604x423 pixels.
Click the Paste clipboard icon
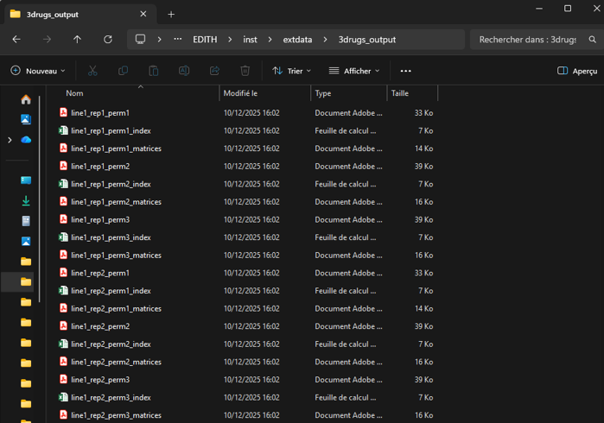pyautogui.click(x=153, y=71)
